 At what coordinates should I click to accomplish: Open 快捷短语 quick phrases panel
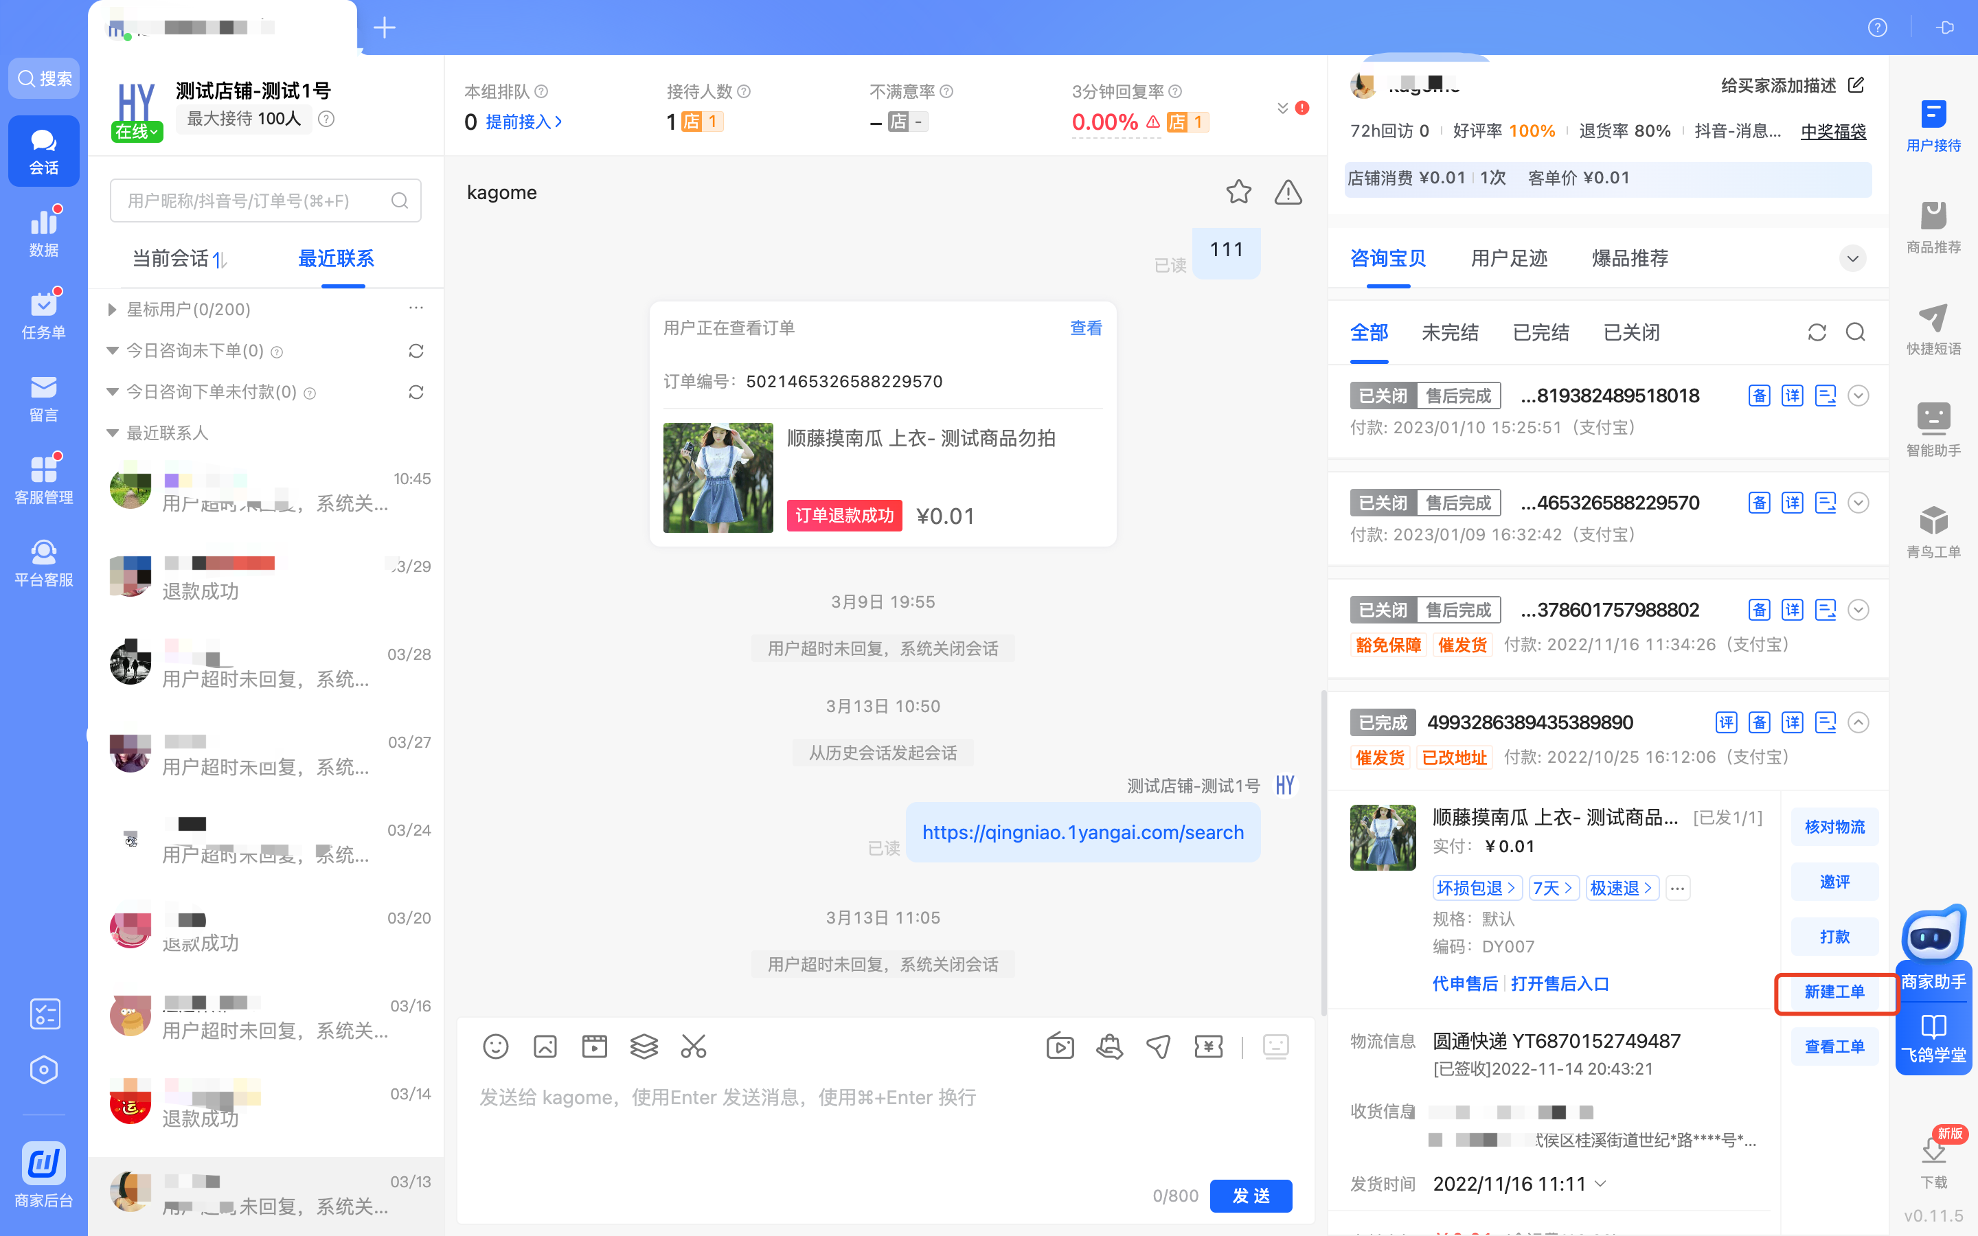click(1933, 330)
